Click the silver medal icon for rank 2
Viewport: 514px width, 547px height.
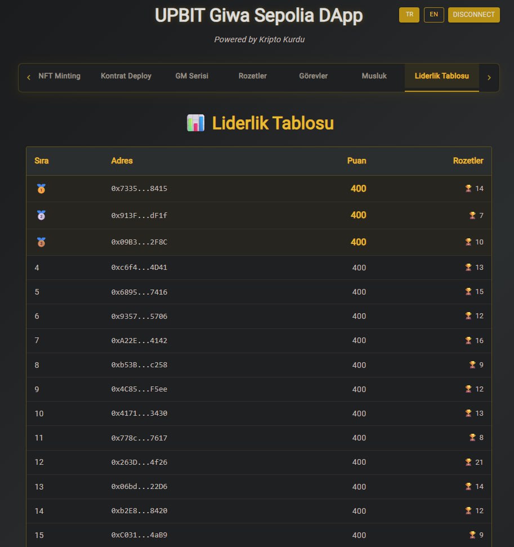[x=41, y=215]
